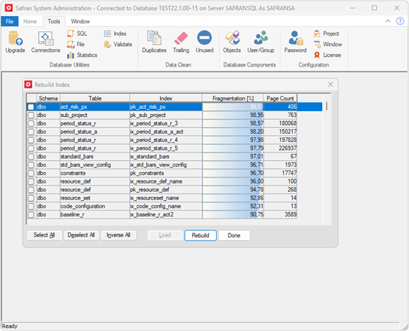The height and width of the screenshot is (331, 409).
Task: Open the Objects database component
Action: 232,42
